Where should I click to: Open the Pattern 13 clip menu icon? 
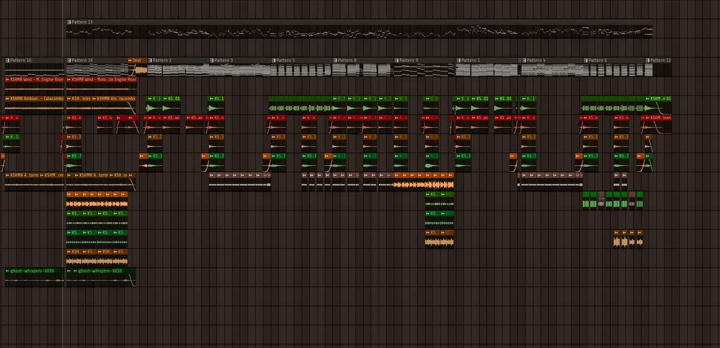[69, 22]
